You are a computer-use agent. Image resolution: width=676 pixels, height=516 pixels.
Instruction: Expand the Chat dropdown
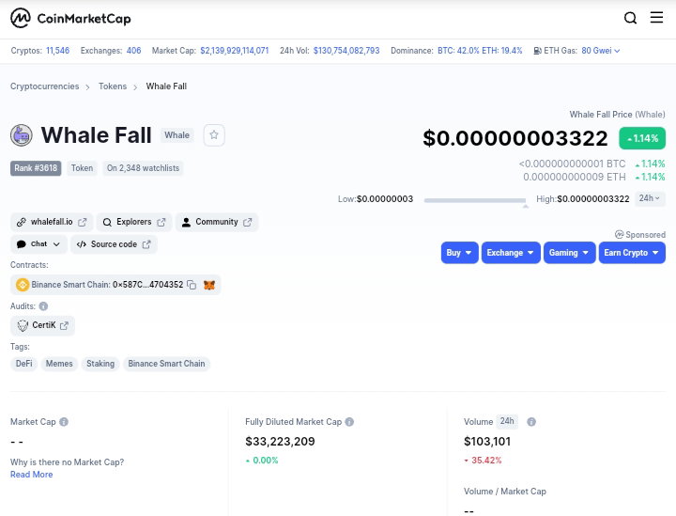coord(38,244)
